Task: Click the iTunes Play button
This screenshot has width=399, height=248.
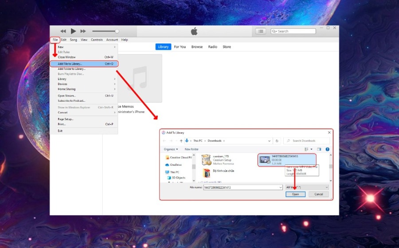Action: (x=73, y=31)
